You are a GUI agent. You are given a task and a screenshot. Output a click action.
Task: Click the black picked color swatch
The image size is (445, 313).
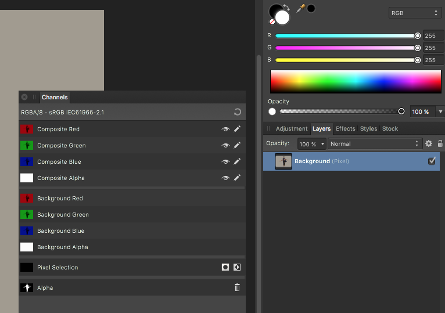(x=311, y=9)
